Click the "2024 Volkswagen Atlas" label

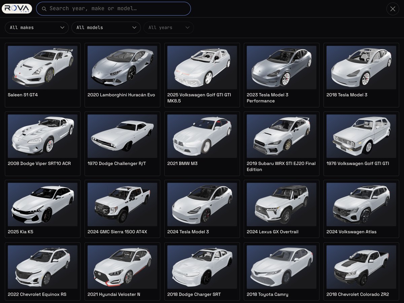pyautogui.click(x=351, y=232)
